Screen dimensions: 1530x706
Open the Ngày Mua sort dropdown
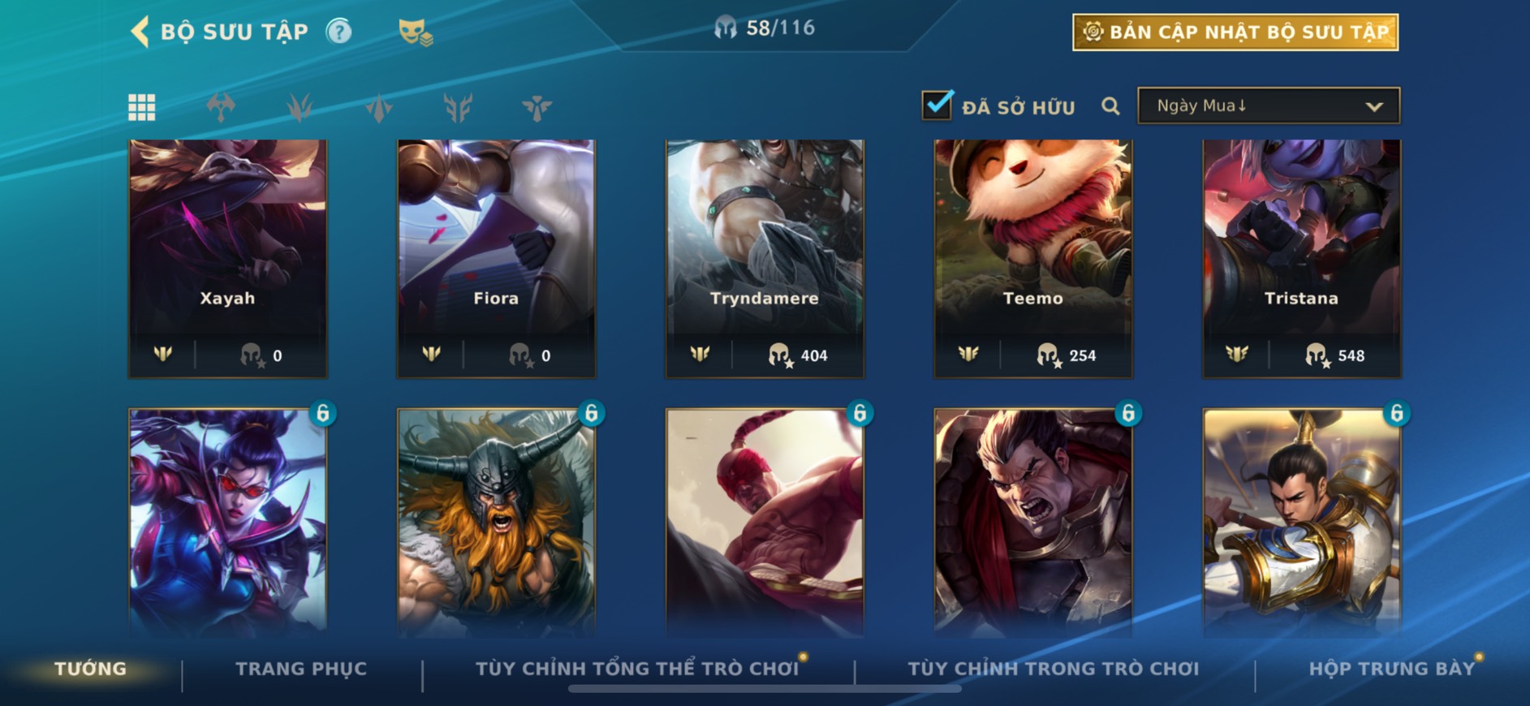(x=1269, y=105)
